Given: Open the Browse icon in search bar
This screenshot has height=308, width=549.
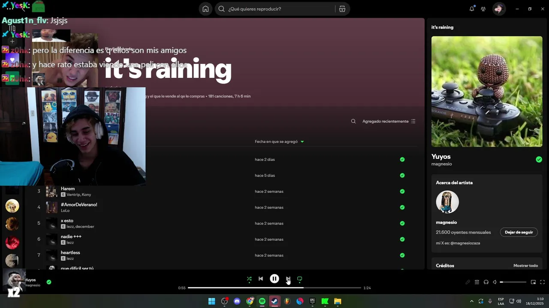Looking at the screenshot, I should (342, 9).
